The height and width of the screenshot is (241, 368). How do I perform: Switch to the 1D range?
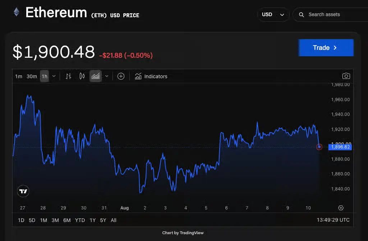(x=21, y=220)
